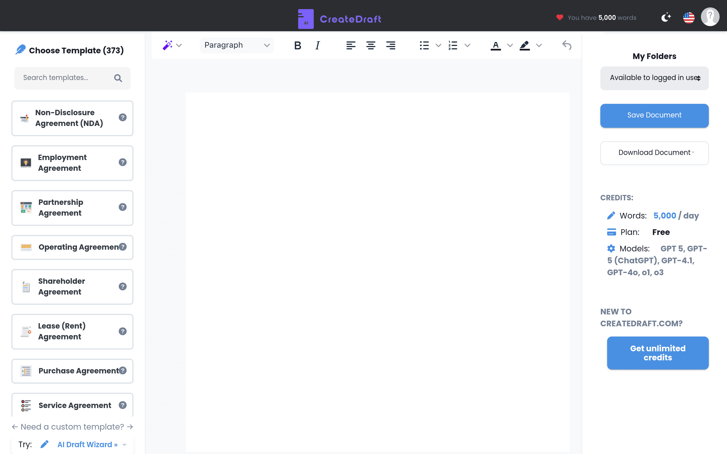Screen dimensions: 727x454
Task: Click the Save Document button
Action: 654,115
